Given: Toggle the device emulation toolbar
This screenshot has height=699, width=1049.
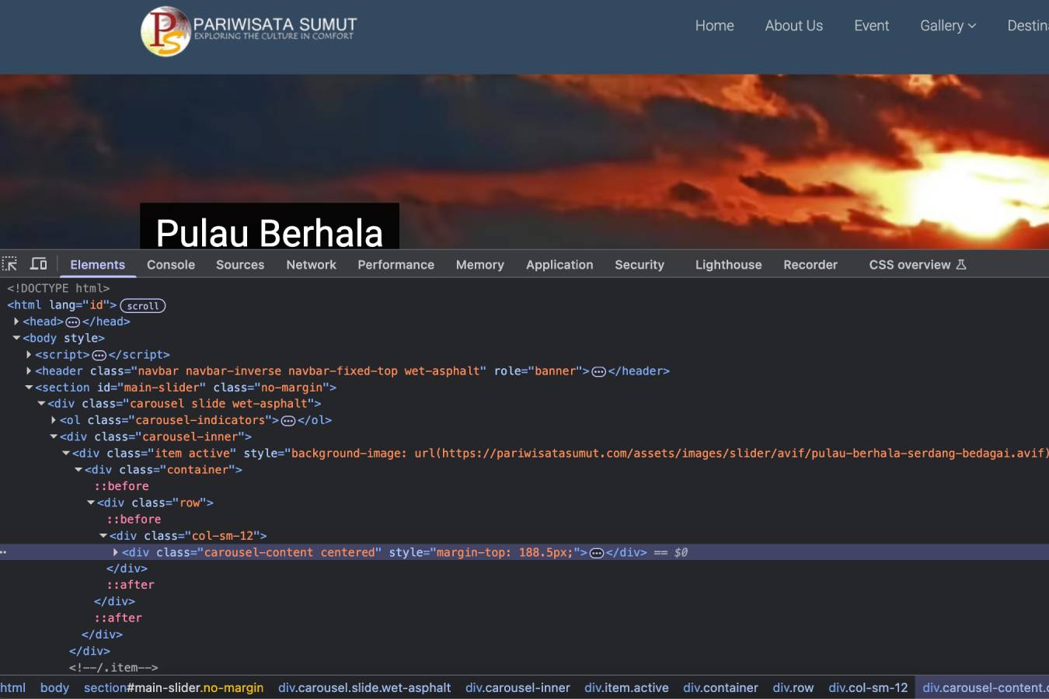Looking at the screenshot, I should click(38, 263).
